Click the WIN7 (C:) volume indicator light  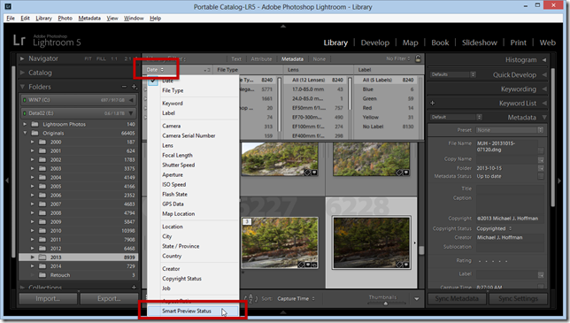coord(25,100)
